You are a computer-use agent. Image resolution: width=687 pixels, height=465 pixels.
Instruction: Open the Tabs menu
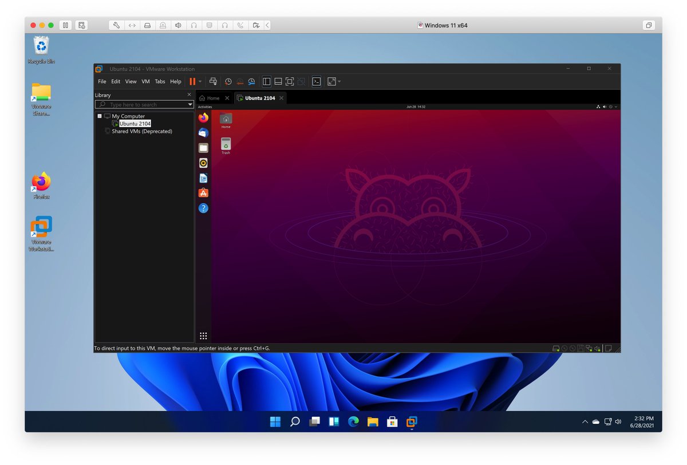(160, 82)
